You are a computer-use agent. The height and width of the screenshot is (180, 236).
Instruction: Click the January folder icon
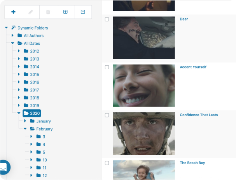32,121
